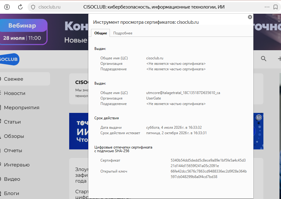281x199 pixels.
Task: Switch to the Общие tab
Action: tap(100, 33)
